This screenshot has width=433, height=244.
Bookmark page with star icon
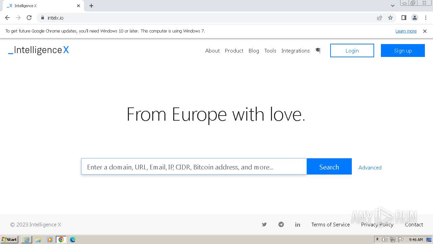click(390, 18)
